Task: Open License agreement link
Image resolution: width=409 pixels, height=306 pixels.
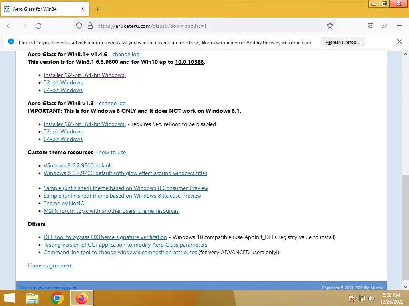Action: click(50, 266)
